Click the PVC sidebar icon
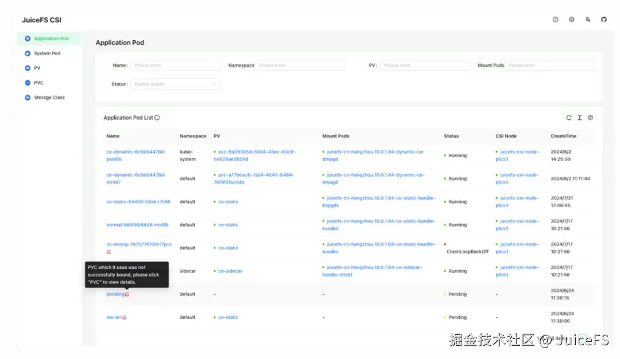 coord(28,83)
